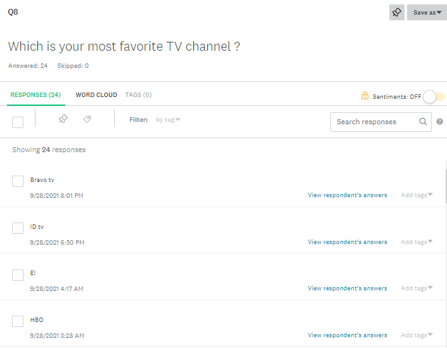
Task: Click the pin icon in the responses toolbar
Action: (63, 119)
